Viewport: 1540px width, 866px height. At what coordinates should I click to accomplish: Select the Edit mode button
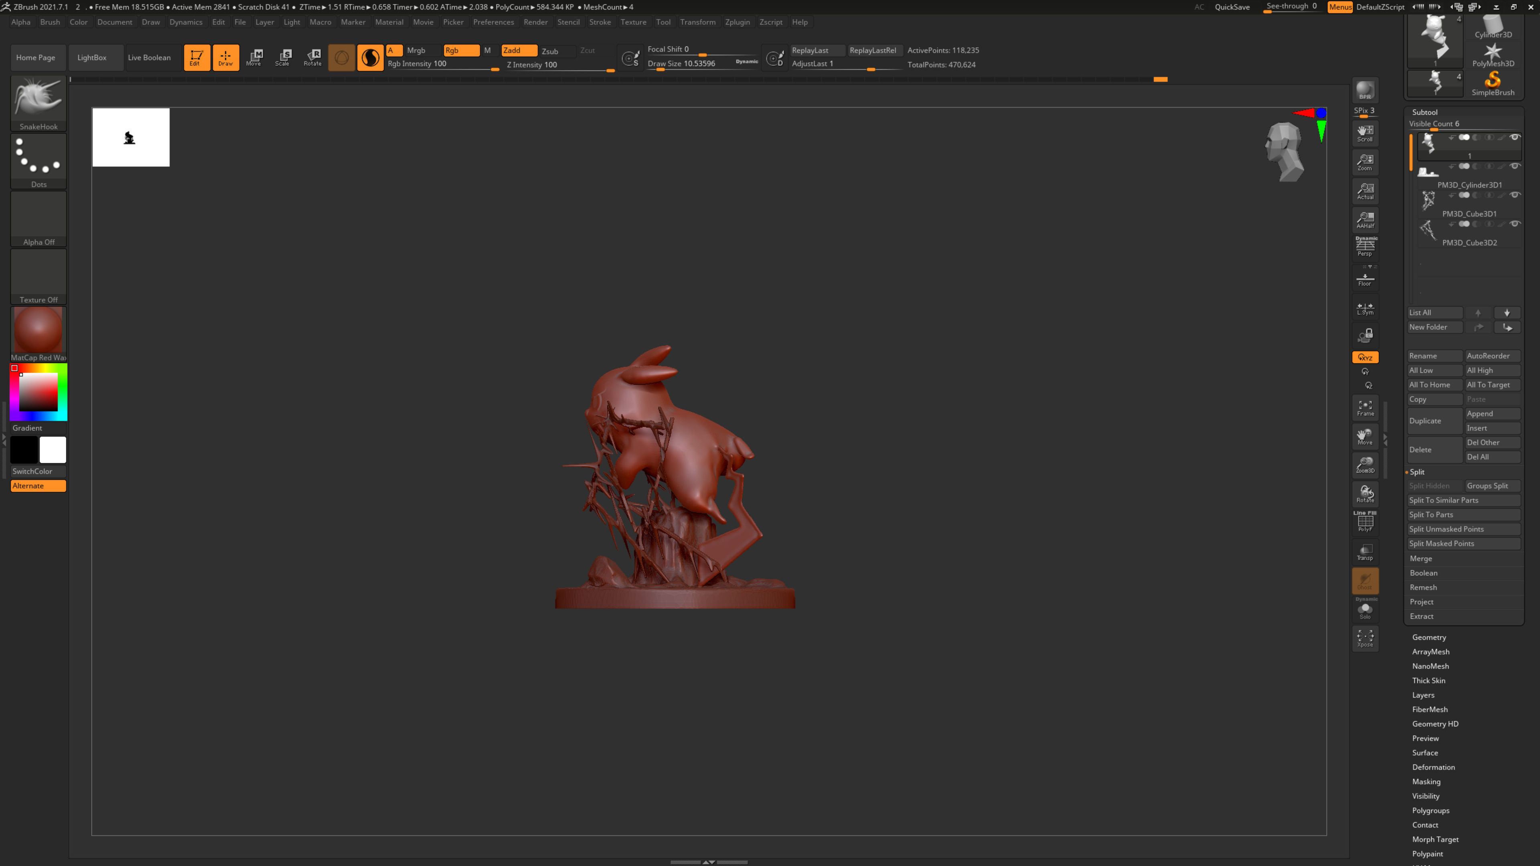point(196,57)
